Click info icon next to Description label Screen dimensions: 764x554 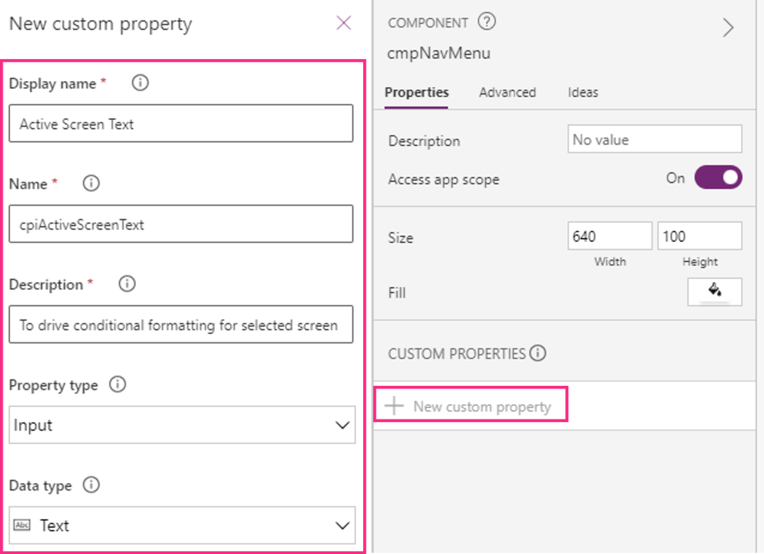[x=127, y=284]
